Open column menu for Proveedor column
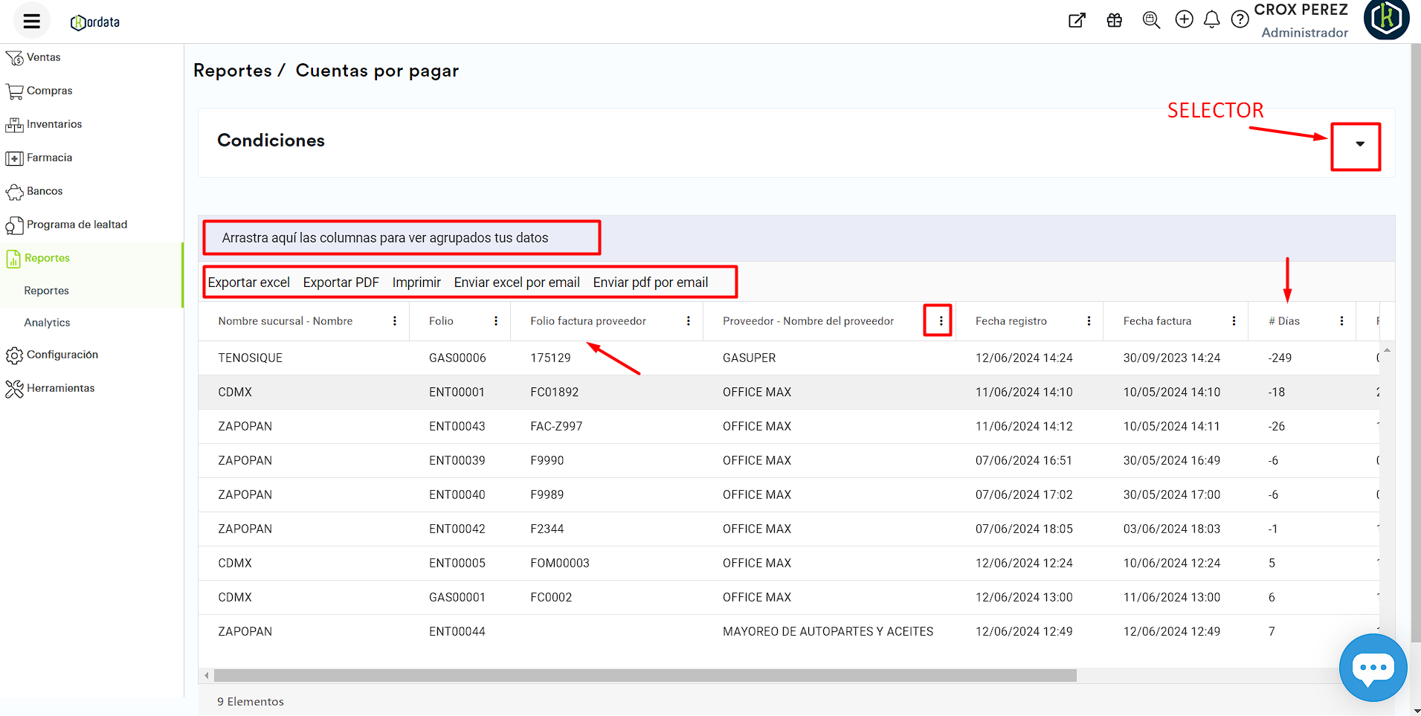Screen dimensions: 1421x716 coord(941,321)
